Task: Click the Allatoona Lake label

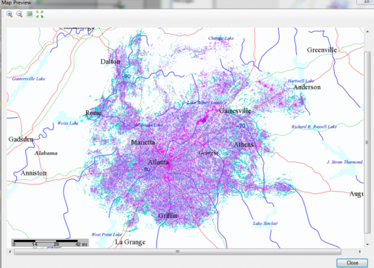Action: tap(148, 125)
